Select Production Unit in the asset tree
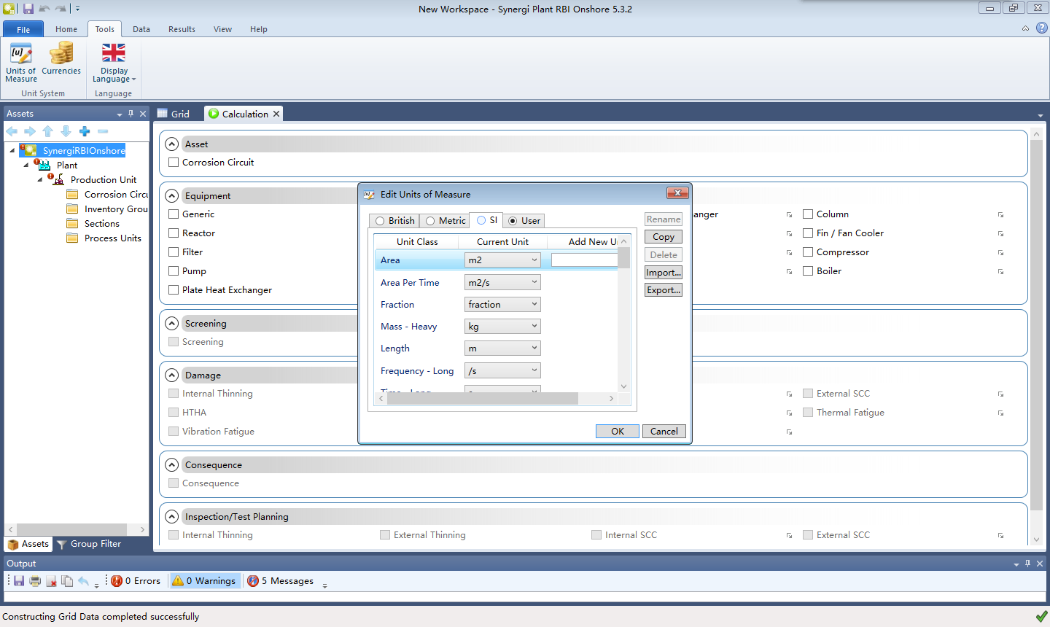The height and width of the screenshot is (627, 1050). pos(104,180)
